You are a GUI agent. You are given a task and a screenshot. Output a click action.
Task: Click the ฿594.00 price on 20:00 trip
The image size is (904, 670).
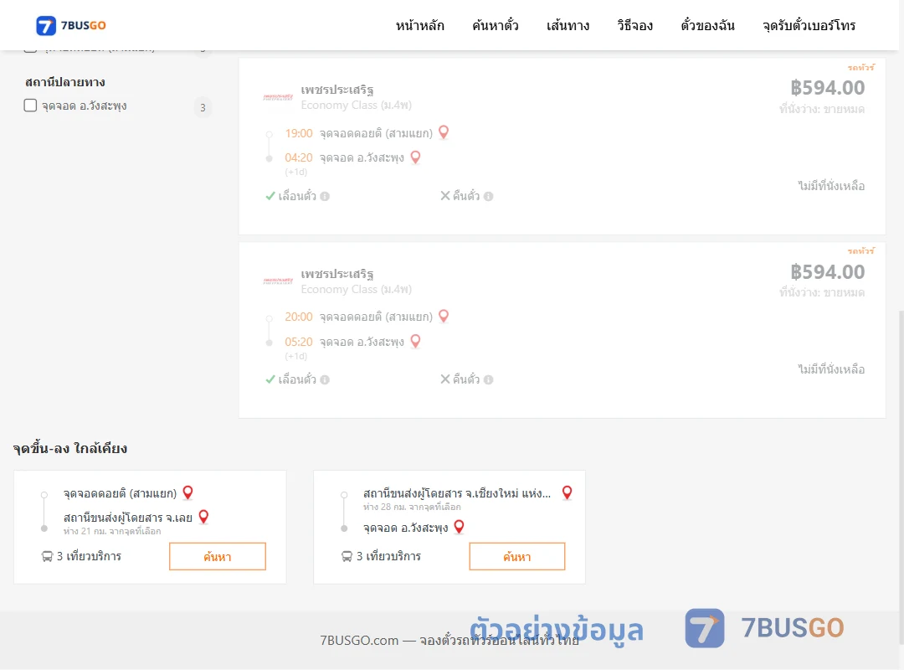[x=827, y=272]
